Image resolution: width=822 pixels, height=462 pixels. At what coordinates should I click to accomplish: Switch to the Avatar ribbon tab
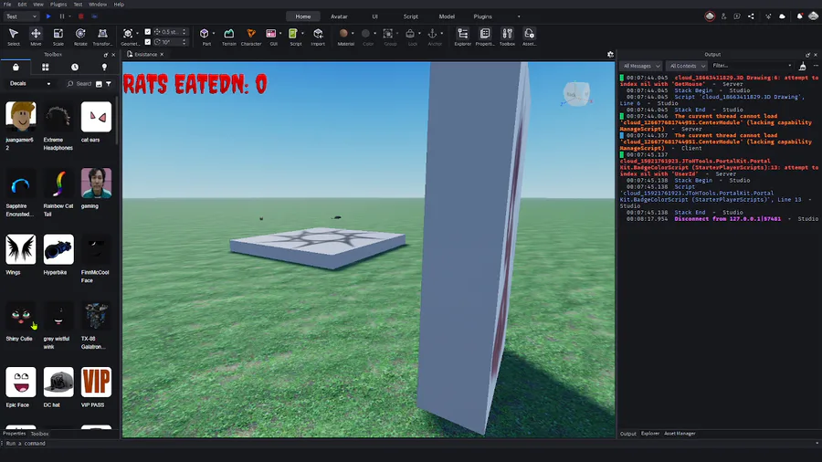pyautogui.click(x=339, y=16)
